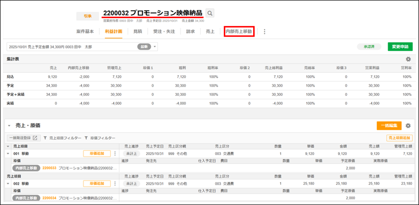Click the 引承 status badge
The height and width of the screenshot is (205, 419).
tap(88, 16)
